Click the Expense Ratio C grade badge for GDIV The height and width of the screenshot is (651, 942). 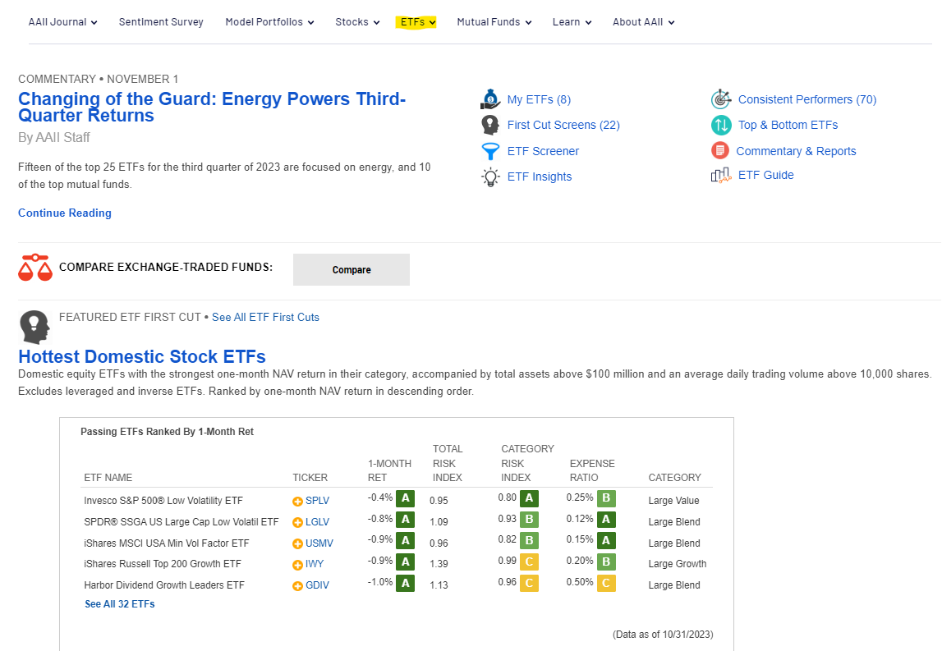coord(606,583)
